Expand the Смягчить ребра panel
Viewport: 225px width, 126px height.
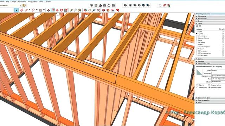pyautogui.click(x=210, y=100)
